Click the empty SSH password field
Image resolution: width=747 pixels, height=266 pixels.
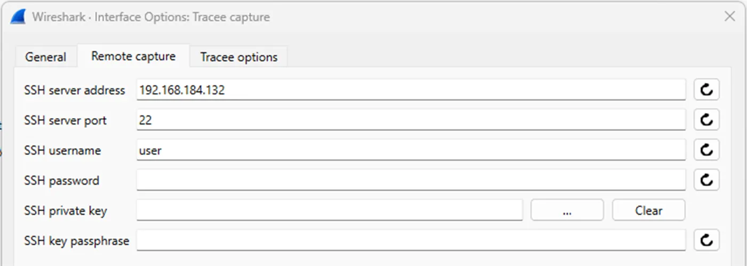click(x=411, y=180)
